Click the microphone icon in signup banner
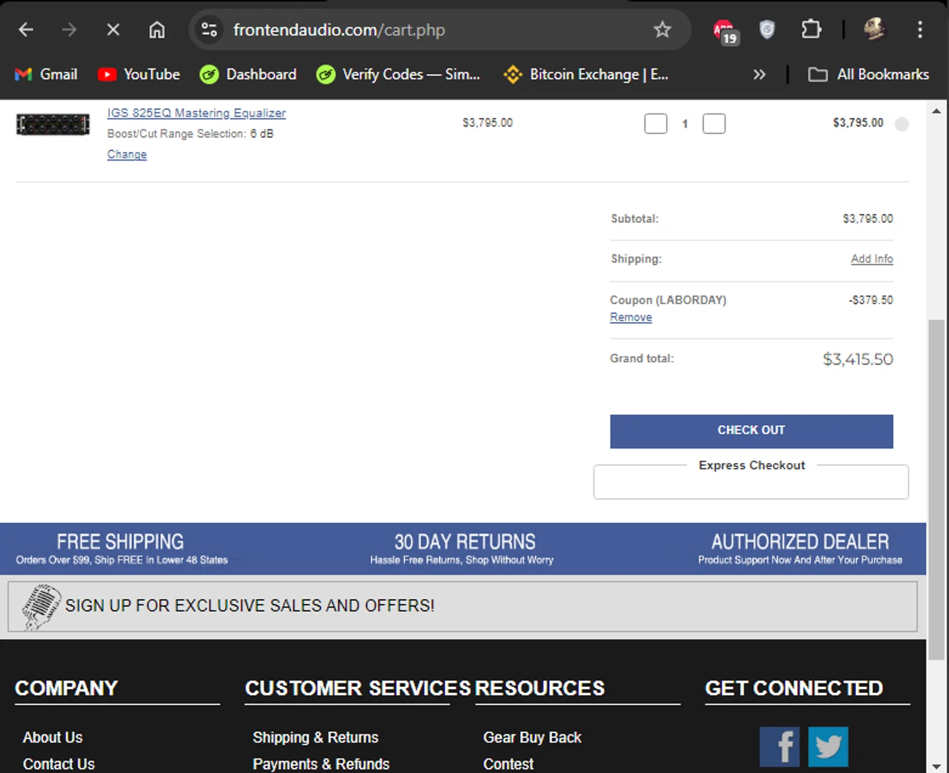This screenshot has height=773, width=949. (x=40, y=607)
